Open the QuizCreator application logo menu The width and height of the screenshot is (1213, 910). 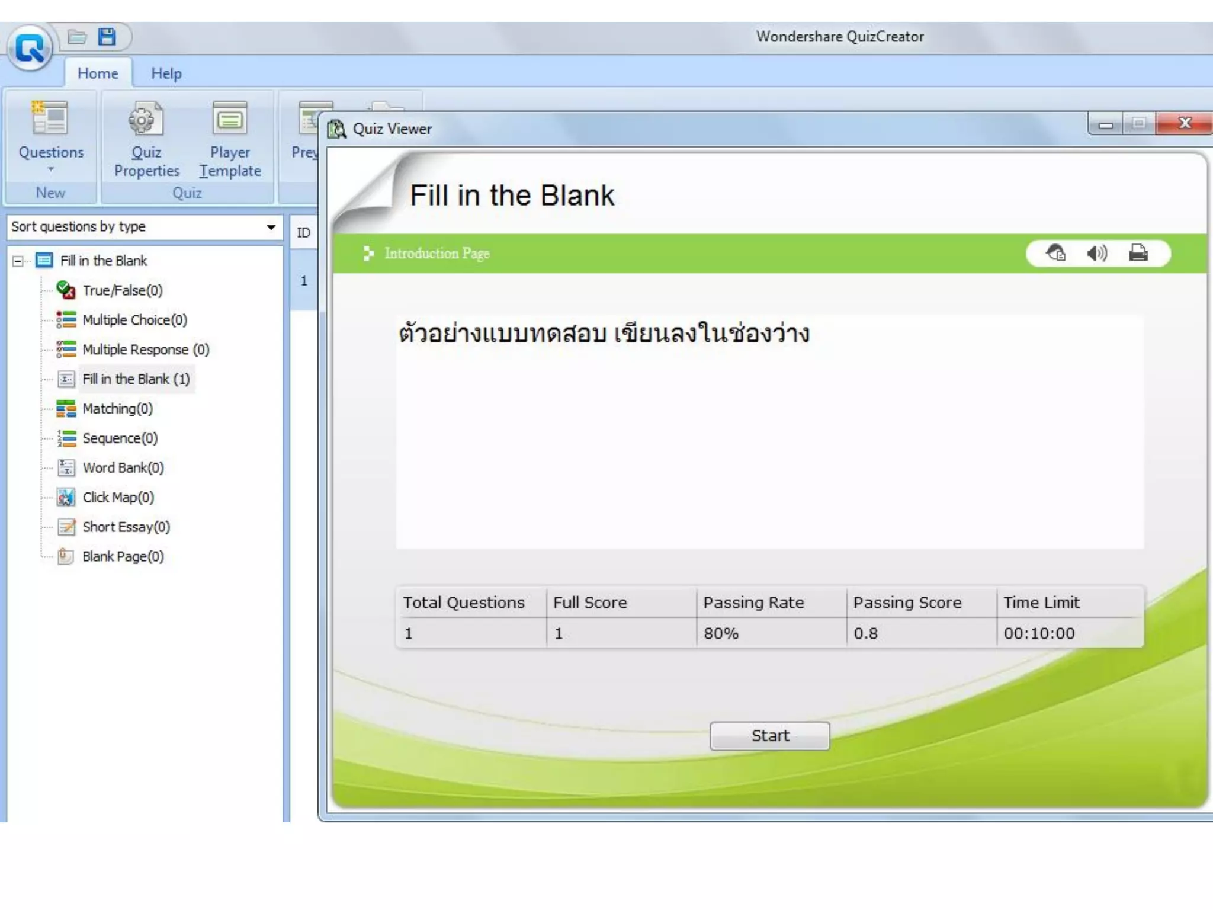point(30,49)
